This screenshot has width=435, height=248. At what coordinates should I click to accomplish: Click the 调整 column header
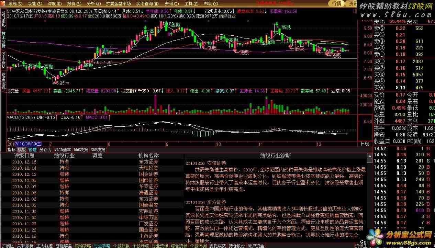coord(97,156)
